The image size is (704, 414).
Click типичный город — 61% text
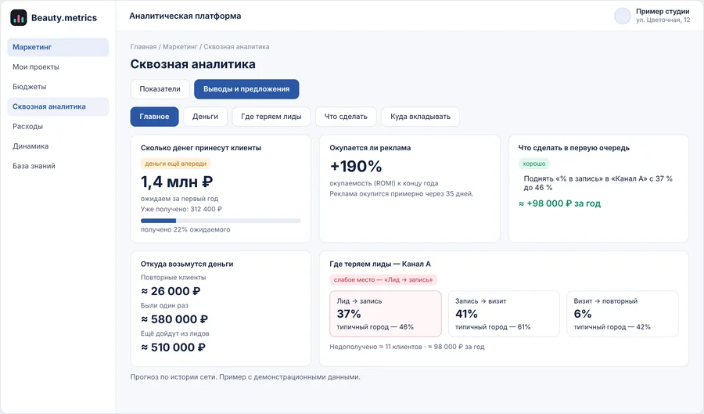[493, 327]
